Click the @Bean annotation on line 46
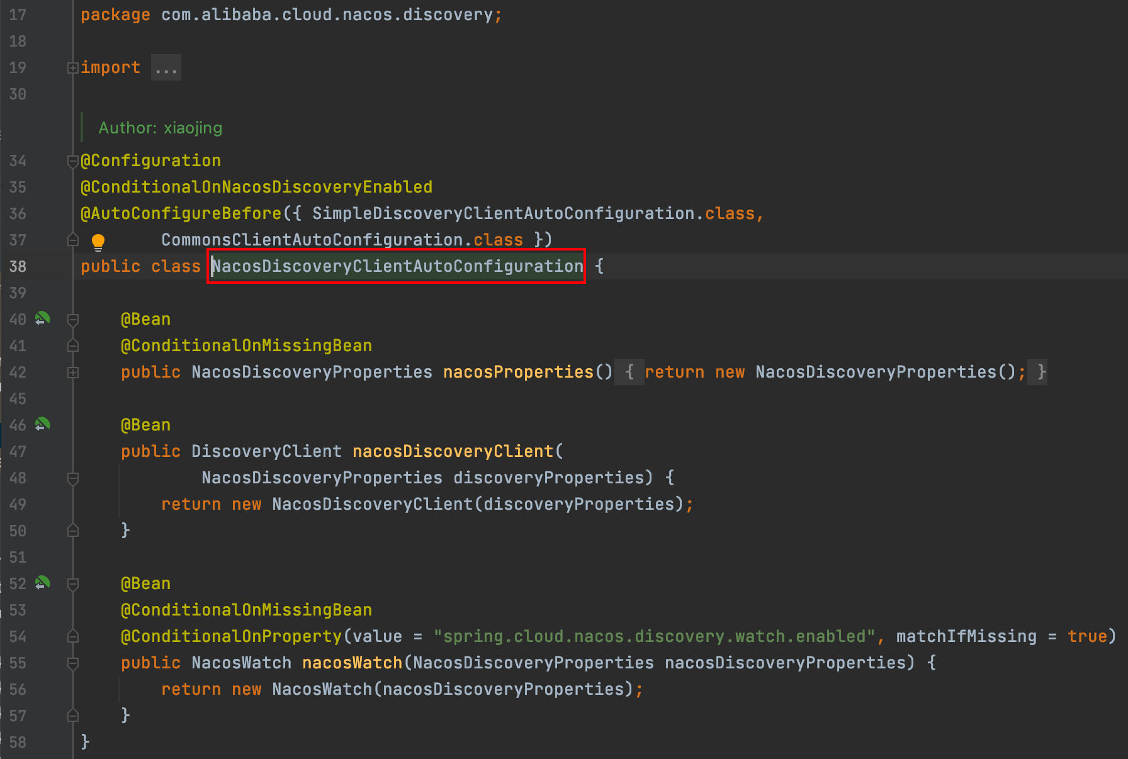The width and height of the screenshot is (1128, 759). 146,425
